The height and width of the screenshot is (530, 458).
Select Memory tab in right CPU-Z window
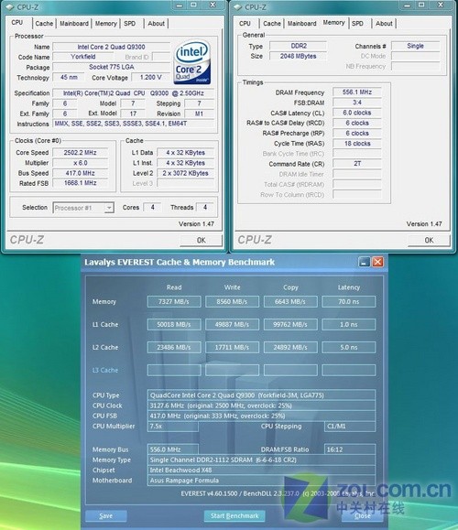coord(333,23)
